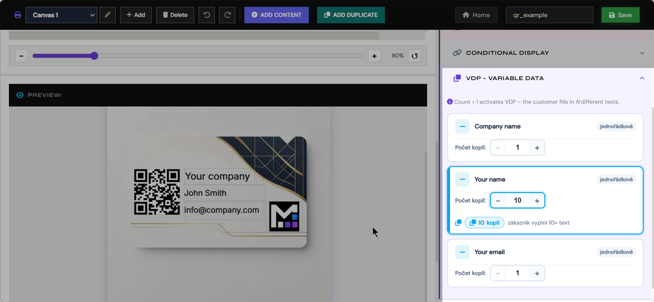Increase Your name copies with plus
The width and height of the screenshot is (654, 302).
point(537,201)
